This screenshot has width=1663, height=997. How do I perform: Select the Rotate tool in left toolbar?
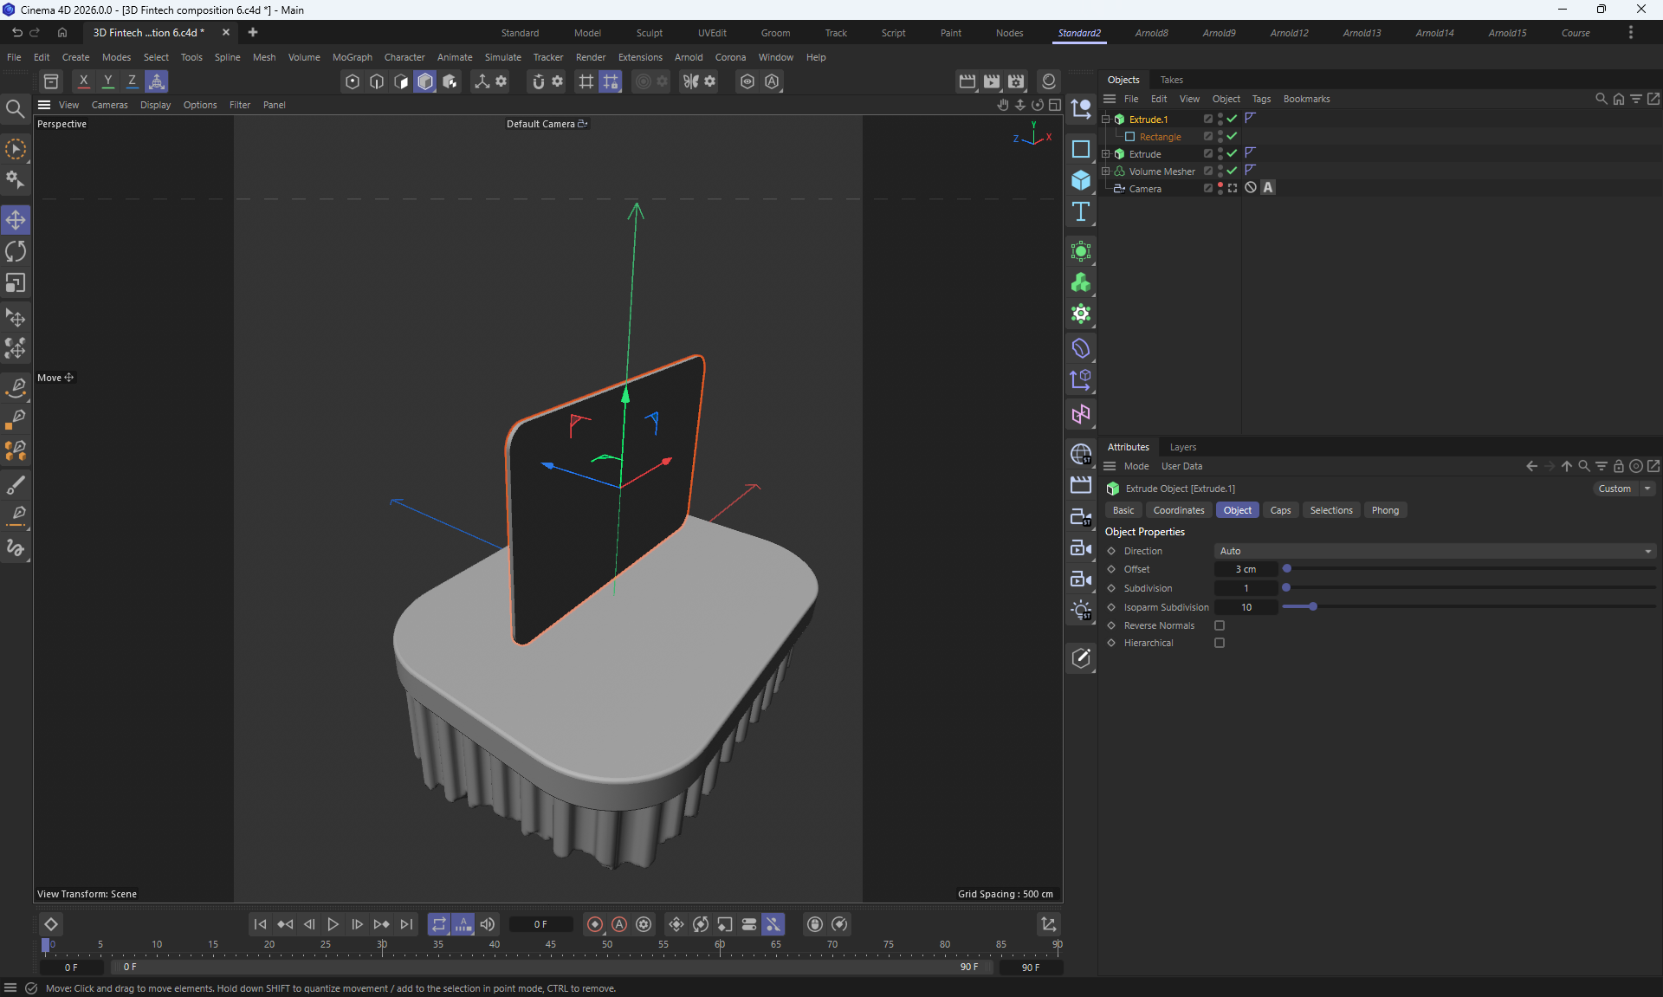pos(16,251)
